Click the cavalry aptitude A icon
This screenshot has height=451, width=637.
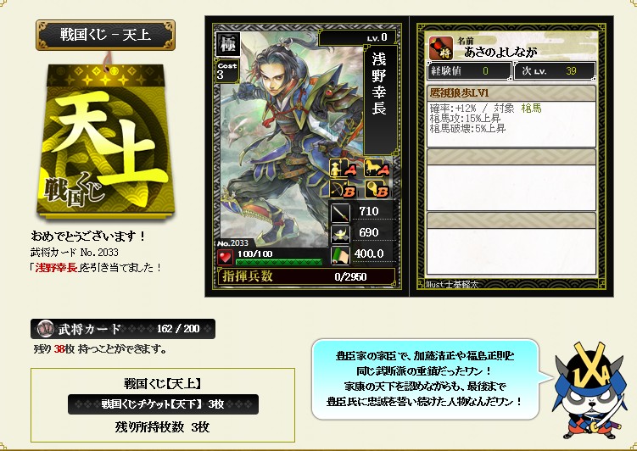tap(377, 168)
